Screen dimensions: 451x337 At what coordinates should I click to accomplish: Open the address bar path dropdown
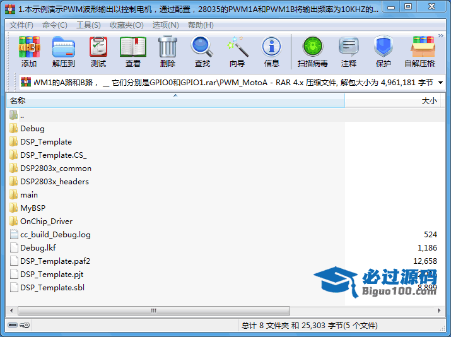pyautogui.click(x=440, y=83)
